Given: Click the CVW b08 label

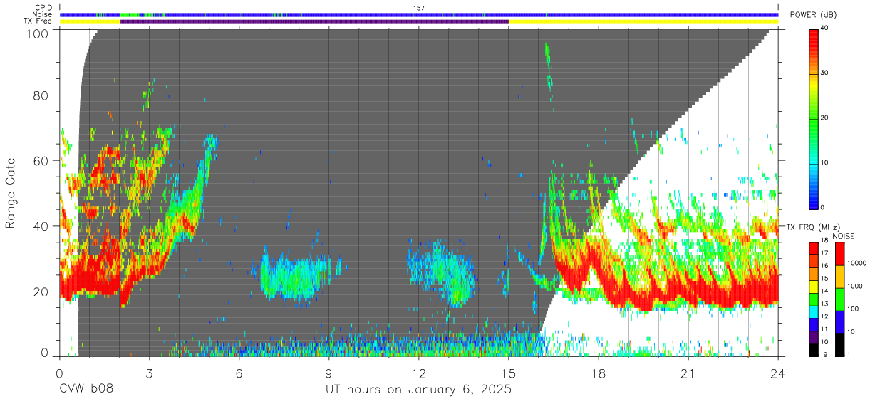Looking at the screenshot, I should (x=86, y=390).
